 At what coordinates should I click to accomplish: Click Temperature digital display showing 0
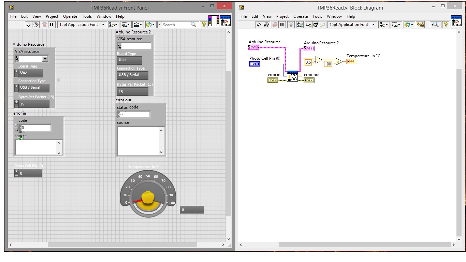click(192, 209)
